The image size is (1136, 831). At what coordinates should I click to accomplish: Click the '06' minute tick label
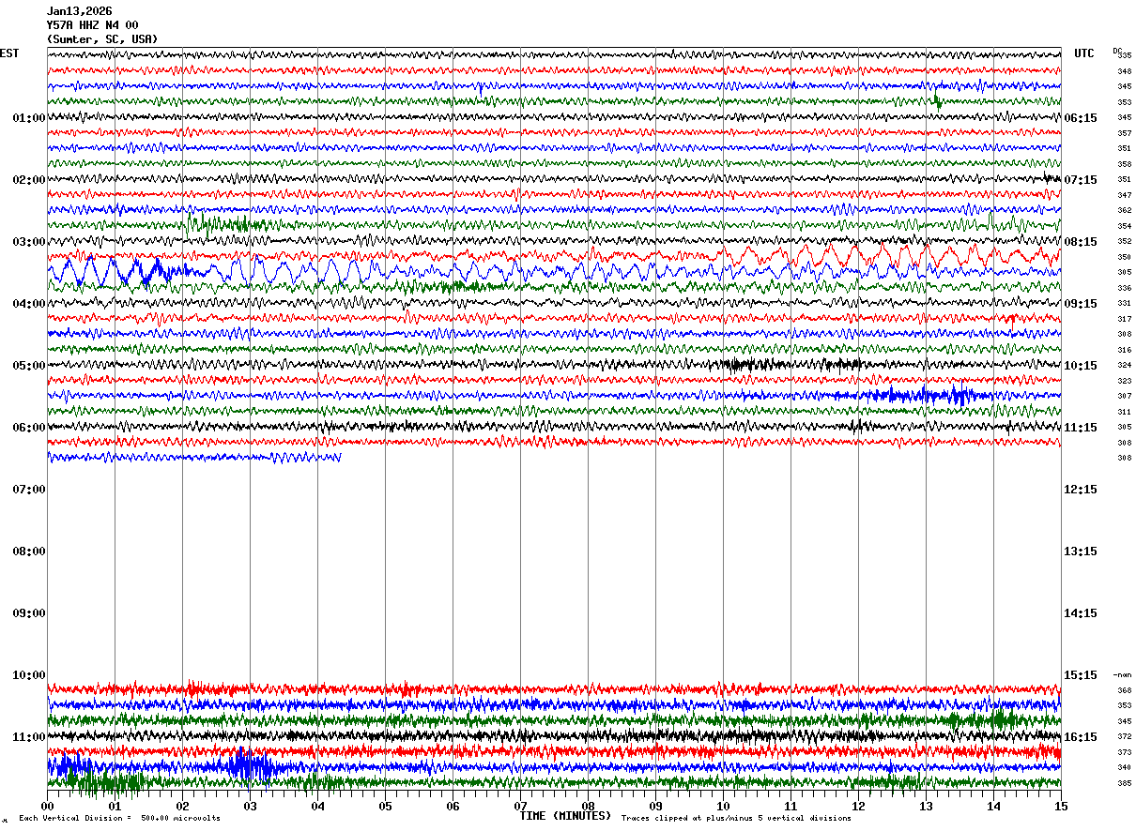tap(453, 806)
